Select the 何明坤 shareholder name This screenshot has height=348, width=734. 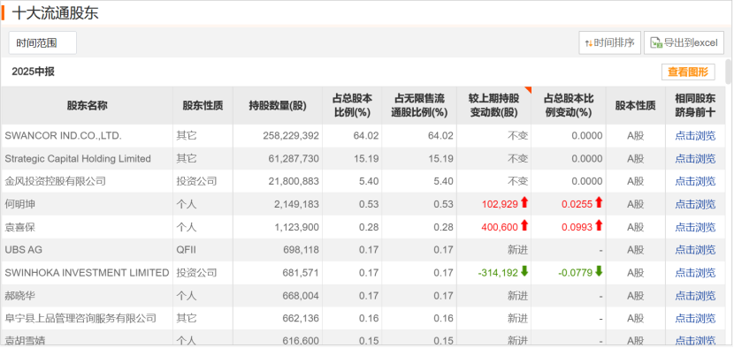tap(20, 204)
